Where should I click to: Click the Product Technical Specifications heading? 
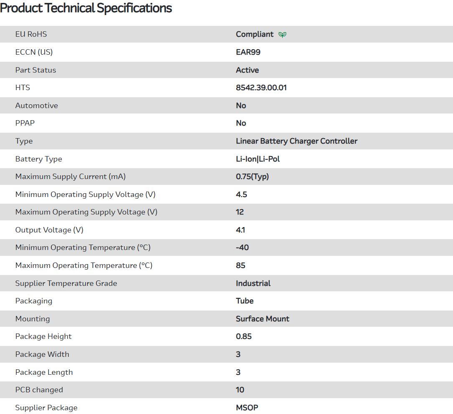pyautogui.click(x=86, y=8)
